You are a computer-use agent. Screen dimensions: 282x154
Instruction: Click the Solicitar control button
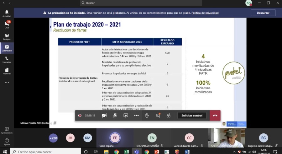[x=192, y=115]
